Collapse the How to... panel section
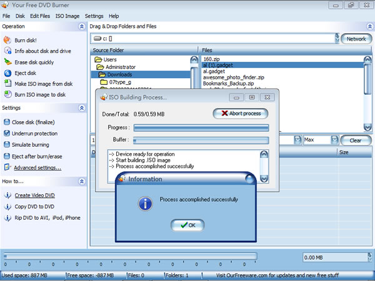Viewport: 375px width, 281px height. 81,181
